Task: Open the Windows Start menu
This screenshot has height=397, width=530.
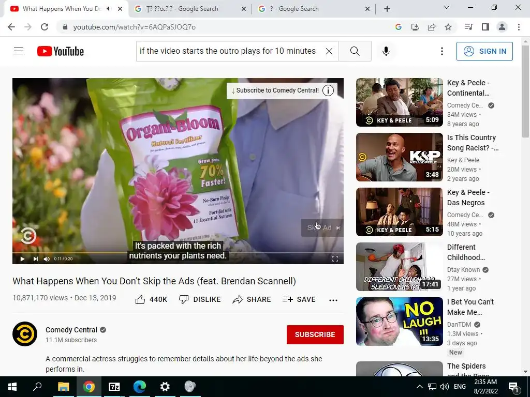Action: tap(12, 387)
